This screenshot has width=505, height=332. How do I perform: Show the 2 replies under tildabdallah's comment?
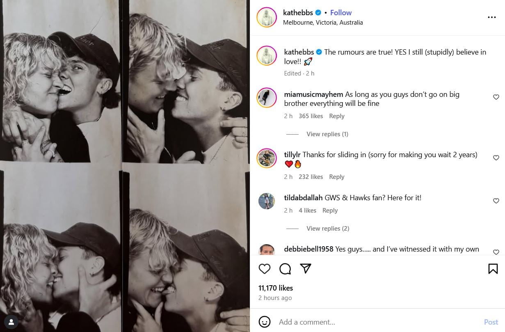click(x=327, y=228)
